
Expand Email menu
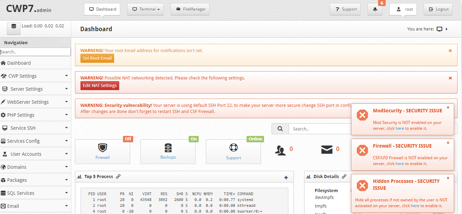pyautogui.click(x=36, y=206)
